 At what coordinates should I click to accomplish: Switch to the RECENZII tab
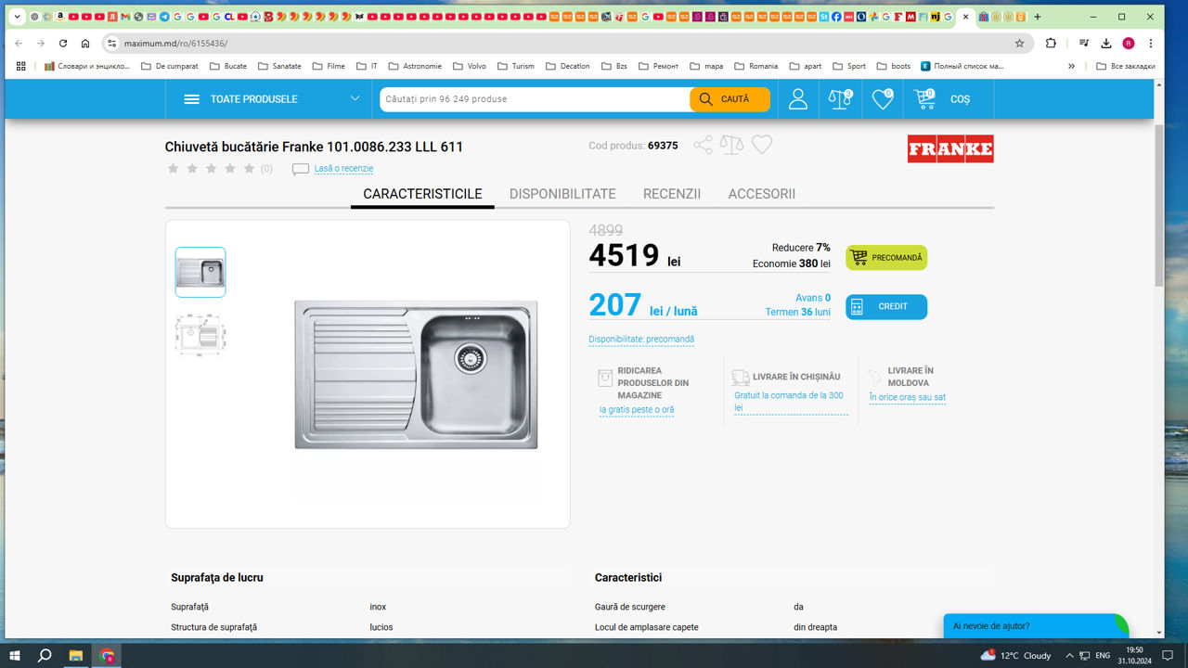pyautogui.click(x=672, y=194)
